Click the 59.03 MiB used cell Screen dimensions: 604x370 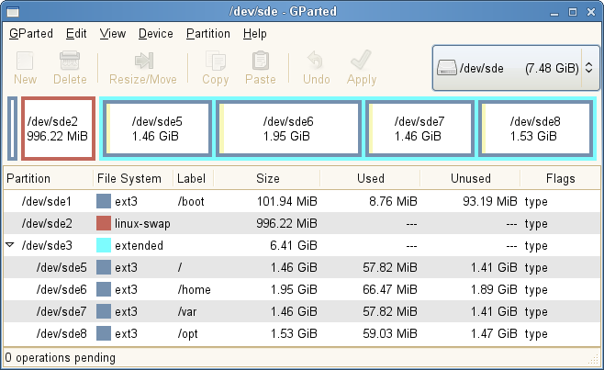[390, 333]
